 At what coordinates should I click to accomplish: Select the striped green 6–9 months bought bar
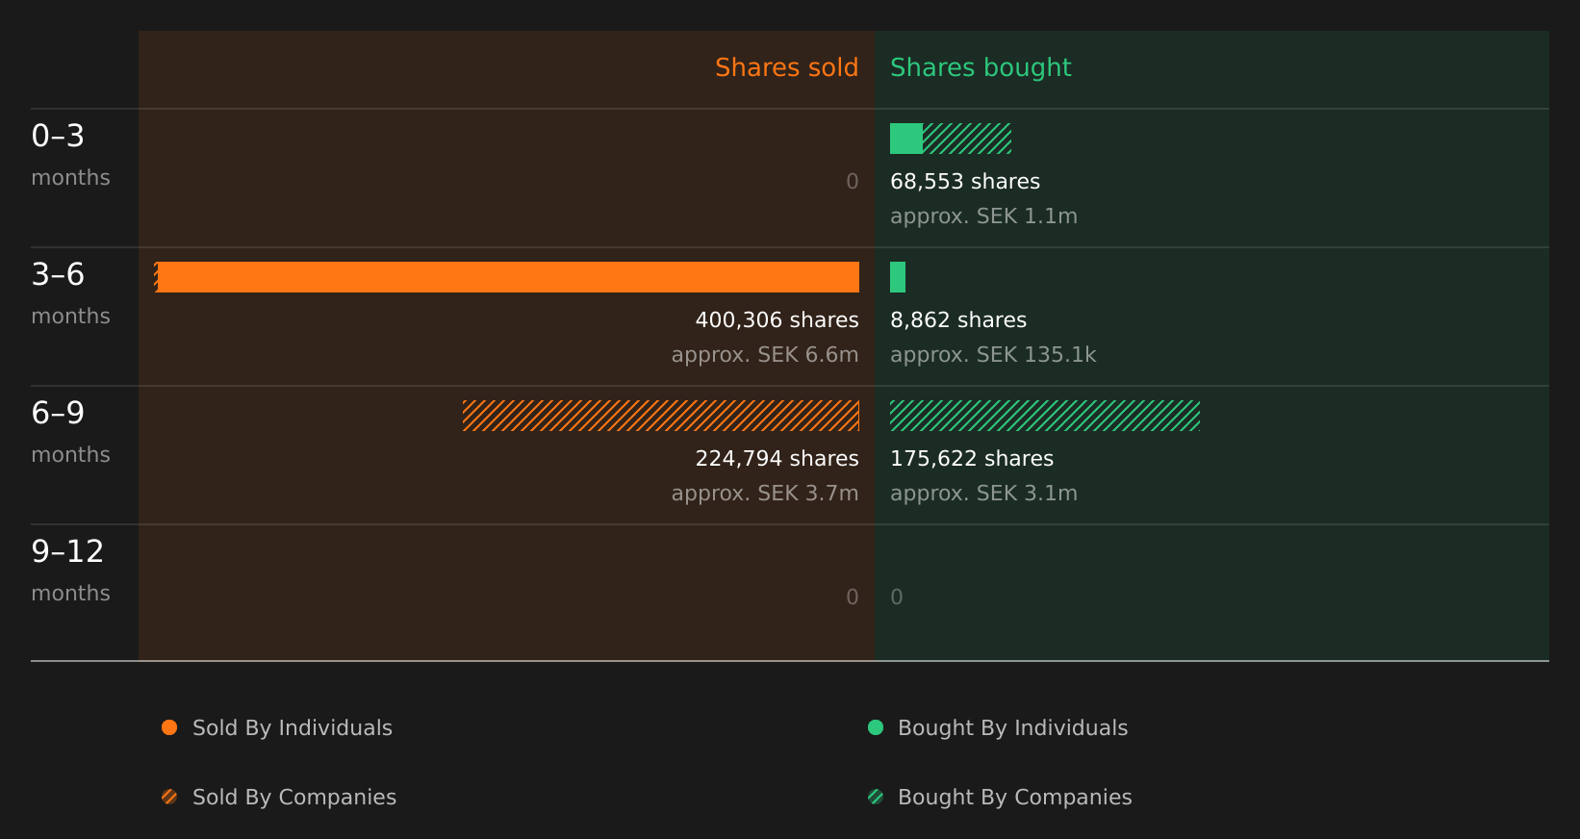coord(1045,416)
